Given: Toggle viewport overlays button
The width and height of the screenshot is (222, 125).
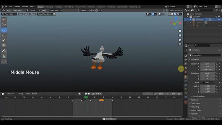Looking at the screenshot, I should point(160,14).
